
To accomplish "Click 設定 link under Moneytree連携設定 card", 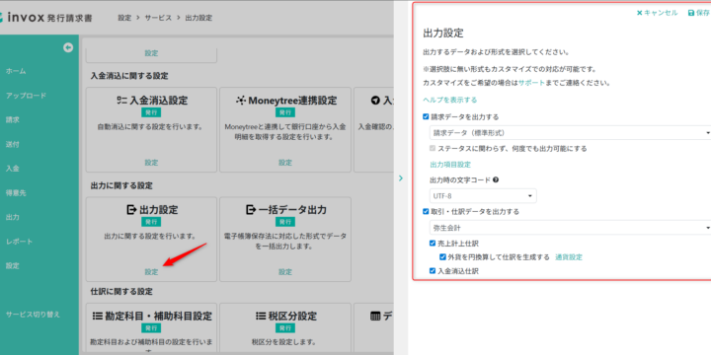I will [x=285, y=163].
